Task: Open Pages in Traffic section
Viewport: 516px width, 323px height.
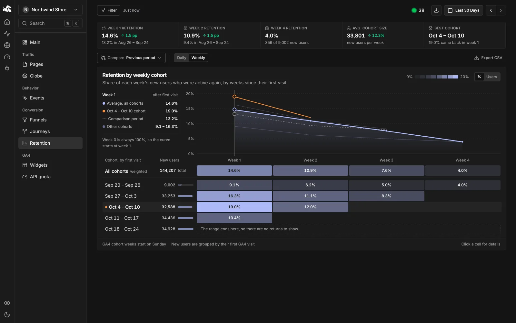Action: 50,64
